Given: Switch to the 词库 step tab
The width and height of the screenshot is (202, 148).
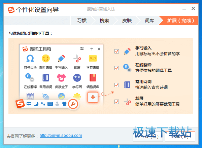Looking at the screenshot, I should tap(149, 21).
